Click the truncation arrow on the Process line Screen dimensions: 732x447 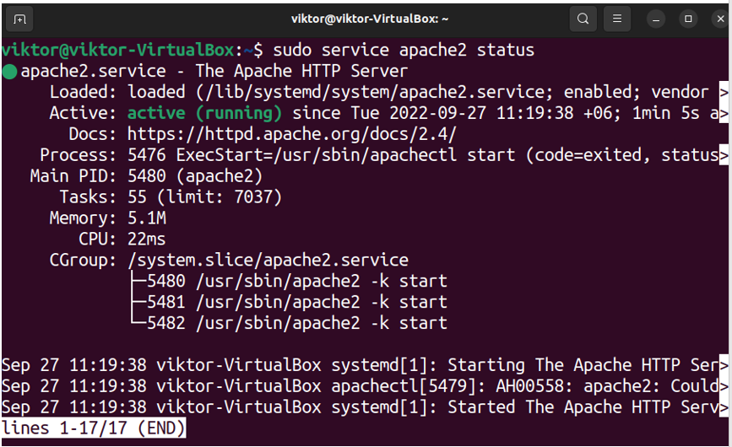click(x=724, y=155)
